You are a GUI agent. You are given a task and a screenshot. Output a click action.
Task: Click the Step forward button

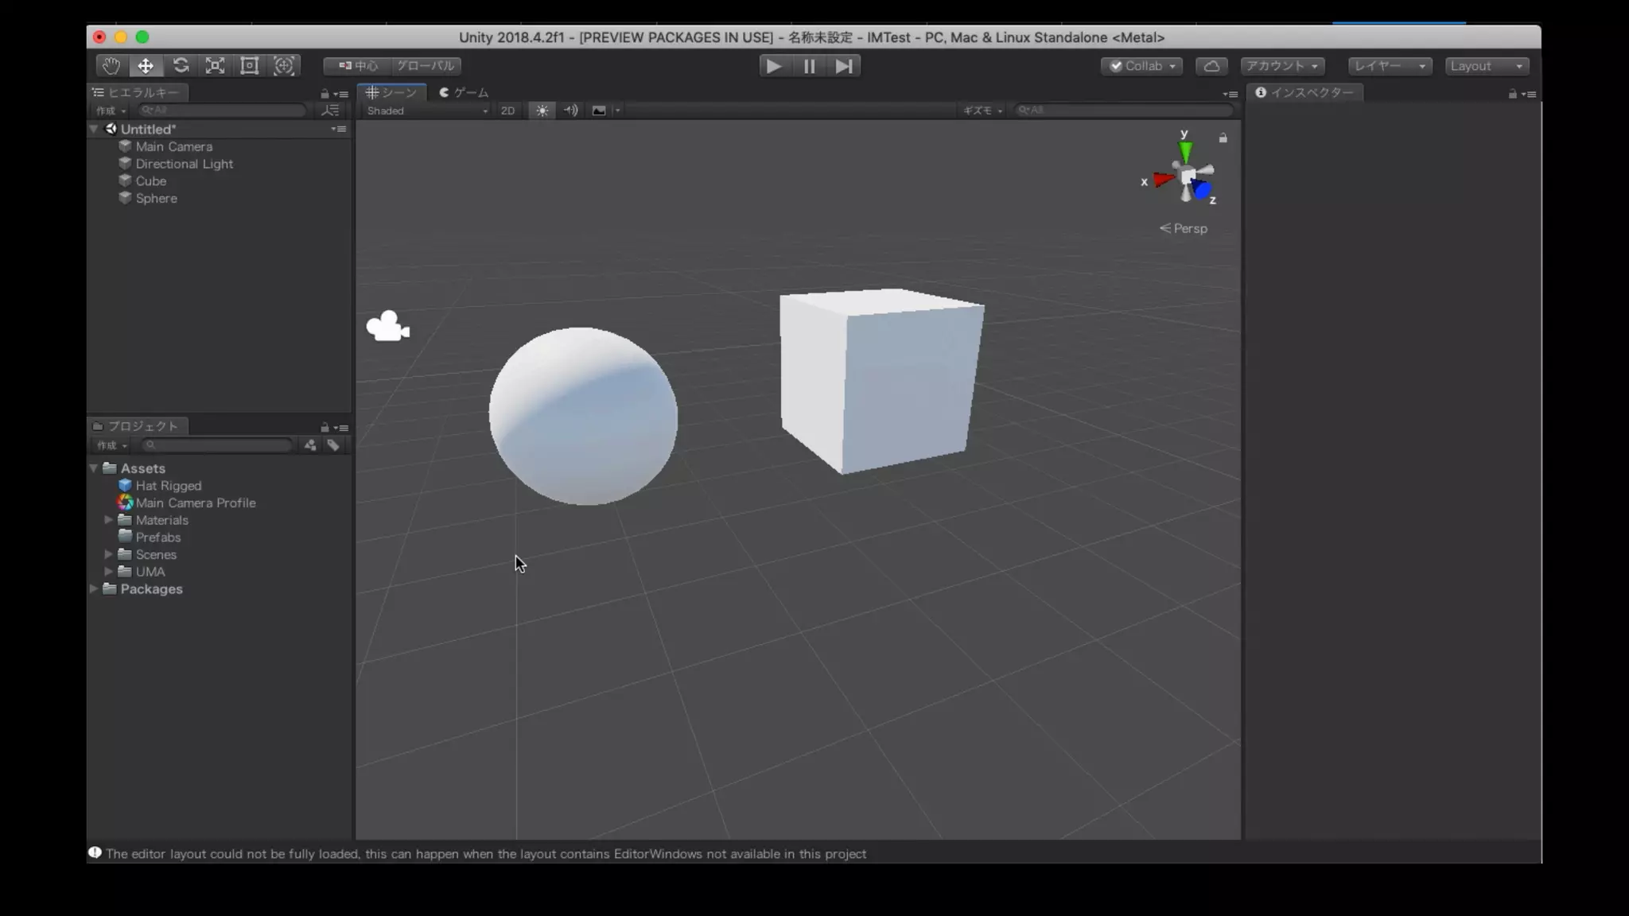pos(844,66)
